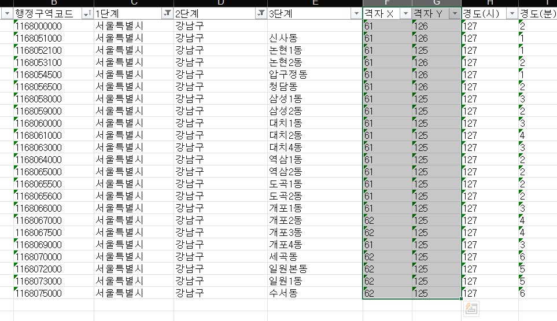Image resolution: width=557 pixels, height=321 pixels.
Task: Click the 역삼1동 cell
Action: click(315, 160)
